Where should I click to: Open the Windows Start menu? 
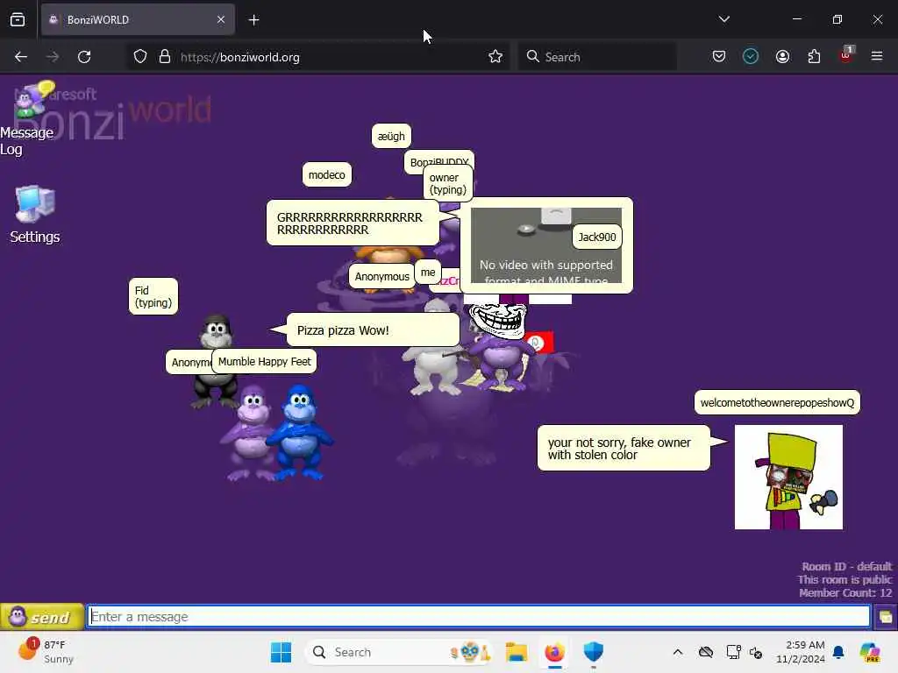(281, 652)
